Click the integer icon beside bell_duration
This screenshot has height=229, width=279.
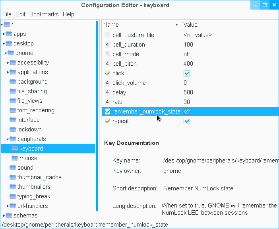coord(107,45)
